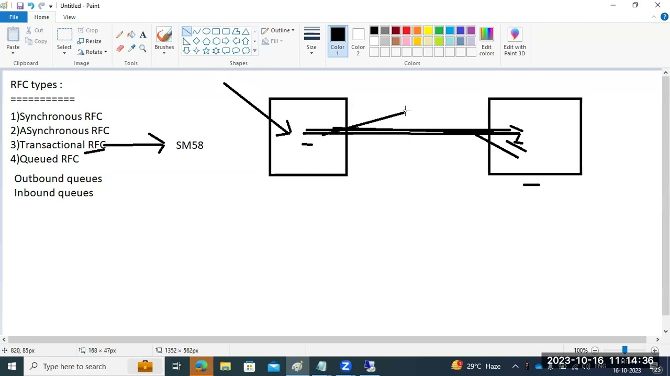Open Zoom app from the taskbar
The height and width of the screenshot is (376, 670).
345,367
